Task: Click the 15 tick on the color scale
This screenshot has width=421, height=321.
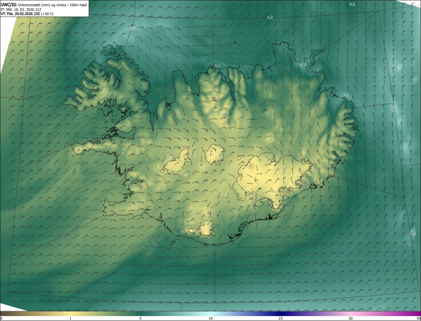Action: (281, 319)
